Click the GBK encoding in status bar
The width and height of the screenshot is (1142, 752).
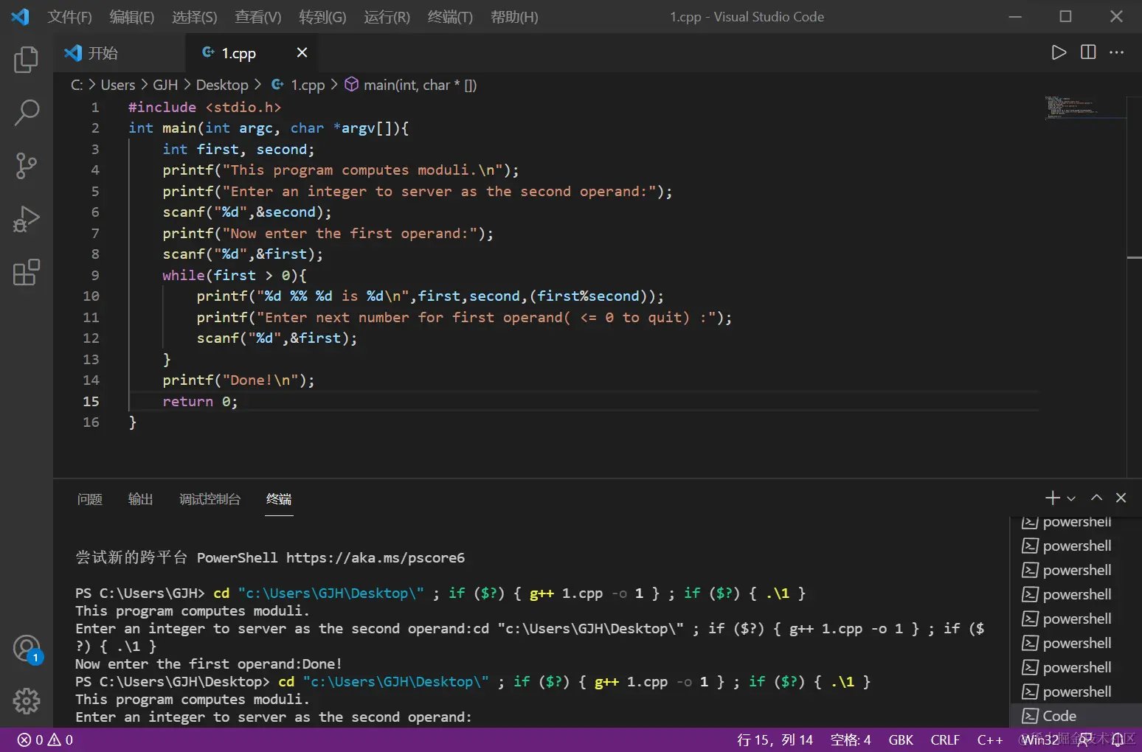click(901, 739)
